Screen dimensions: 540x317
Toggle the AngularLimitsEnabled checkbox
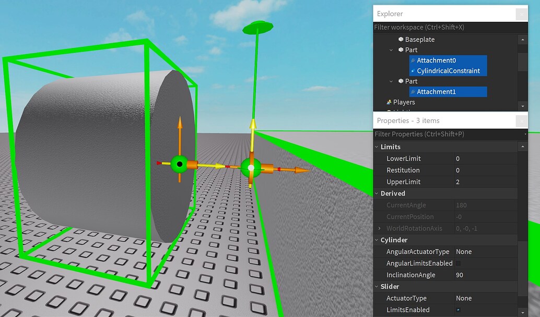[458, 263]
